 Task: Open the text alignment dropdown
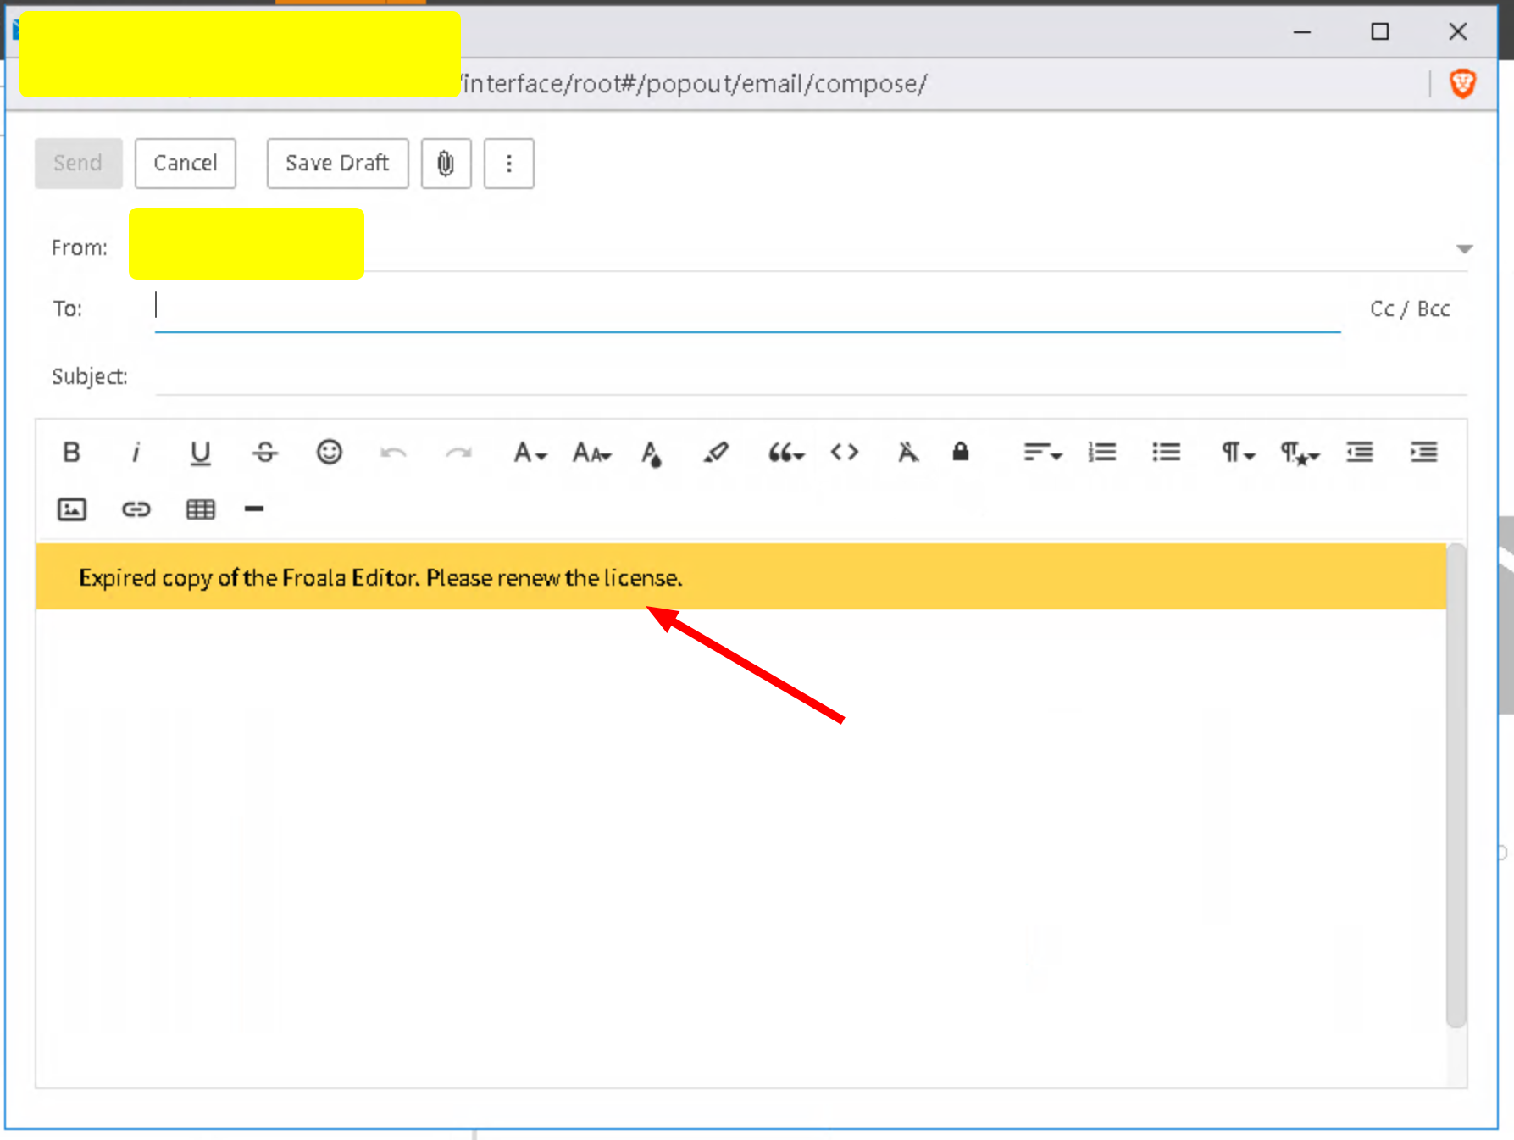(x=1042, y=453)
